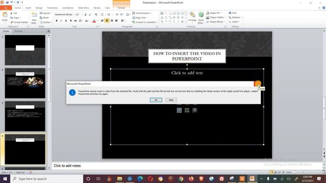Expand Shape Outline dropdown
Viewport: 326px width, 183px height.
coord(215,17)
